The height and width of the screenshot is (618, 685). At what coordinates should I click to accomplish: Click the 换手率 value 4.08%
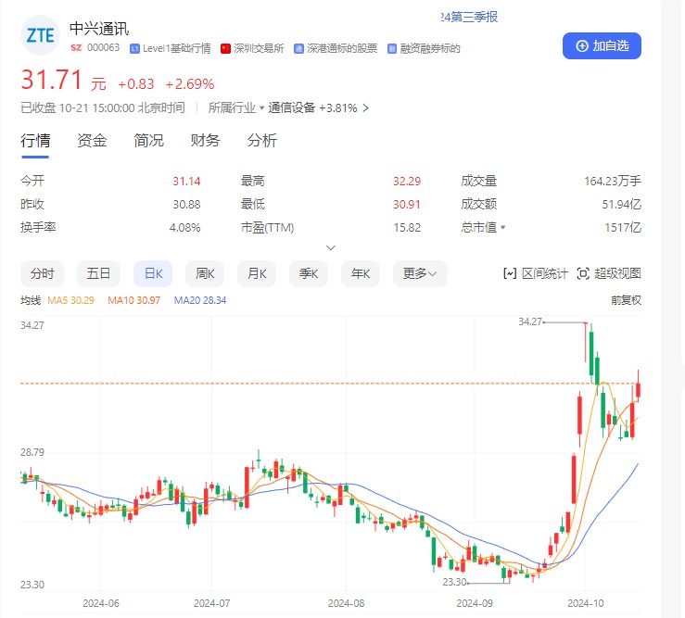point(184,228)
